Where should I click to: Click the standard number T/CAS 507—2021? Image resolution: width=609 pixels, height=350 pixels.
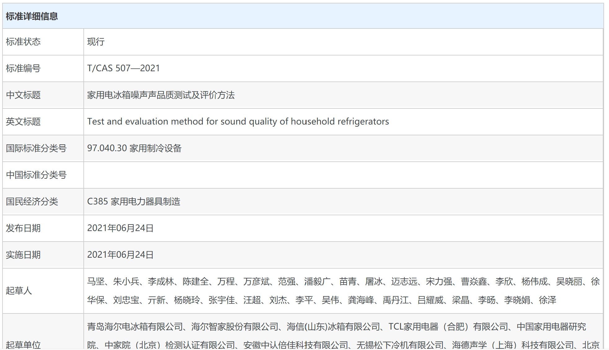(x=123, y=68)
